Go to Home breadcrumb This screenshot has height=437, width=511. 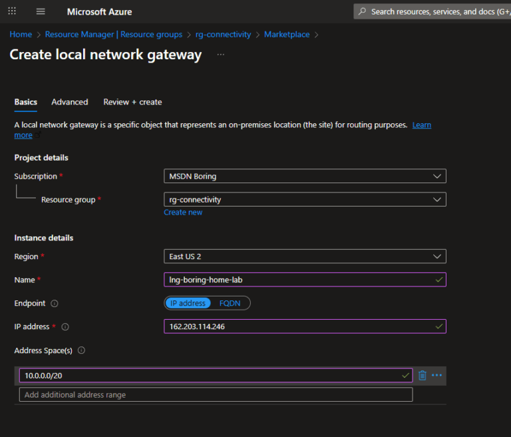tap(21, 34)
